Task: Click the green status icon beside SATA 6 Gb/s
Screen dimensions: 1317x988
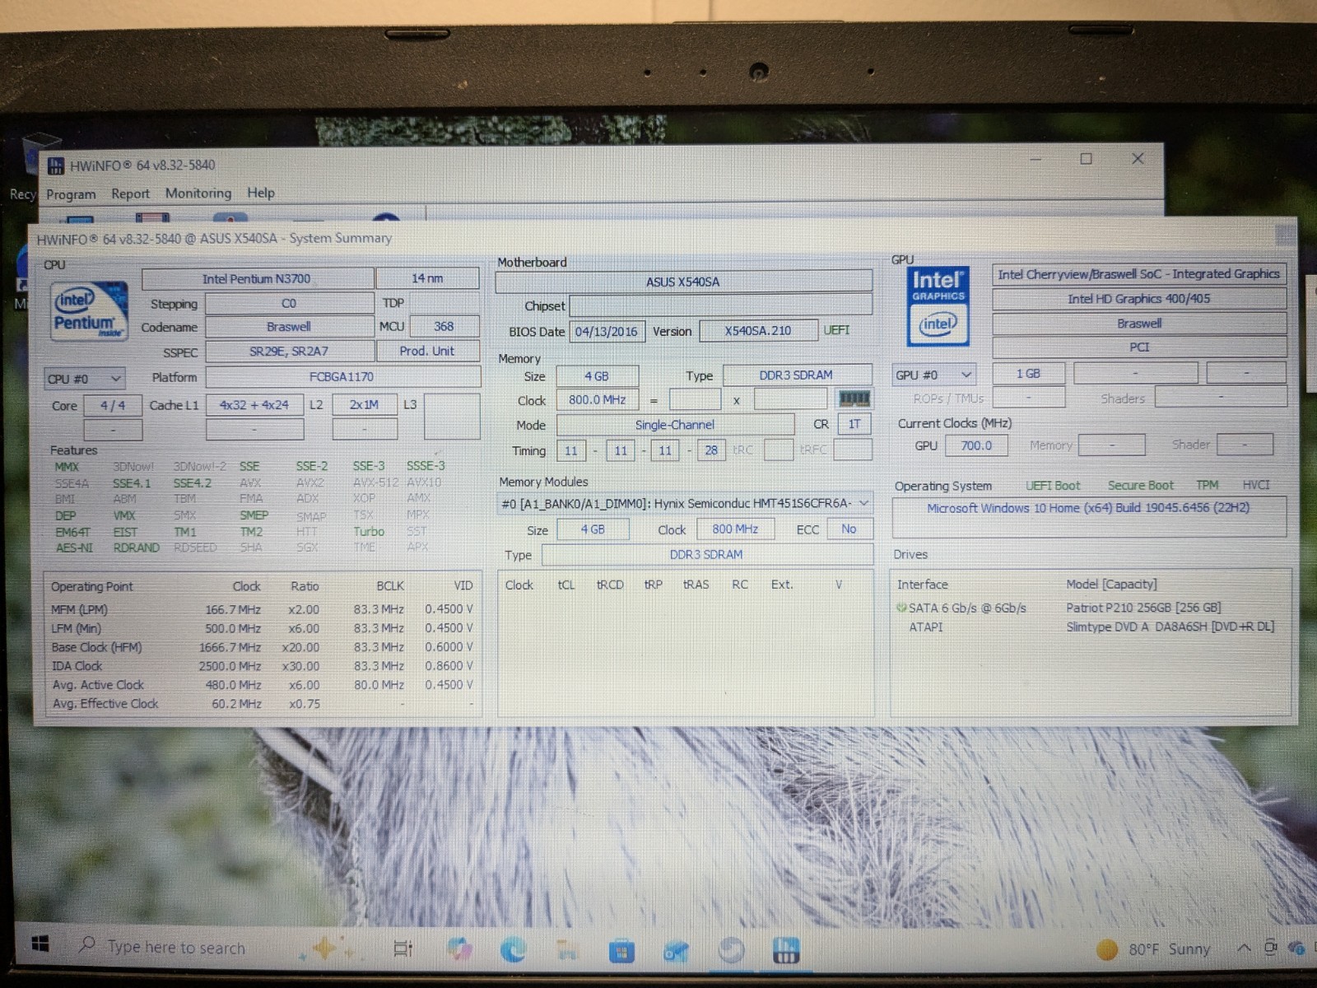Action: [902, 608]
